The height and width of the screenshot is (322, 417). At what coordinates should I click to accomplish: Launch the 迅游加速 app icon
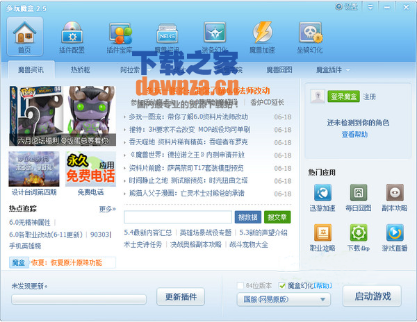click(322, 192)
